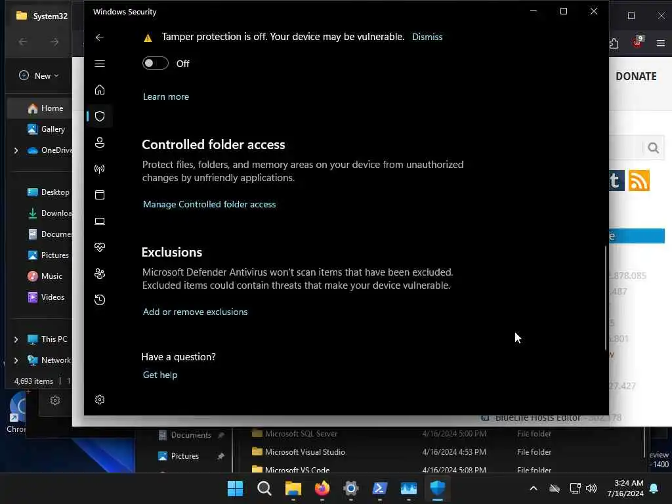Open Device performance & health heart icon
Screen dimensions: 672x504
100,247
